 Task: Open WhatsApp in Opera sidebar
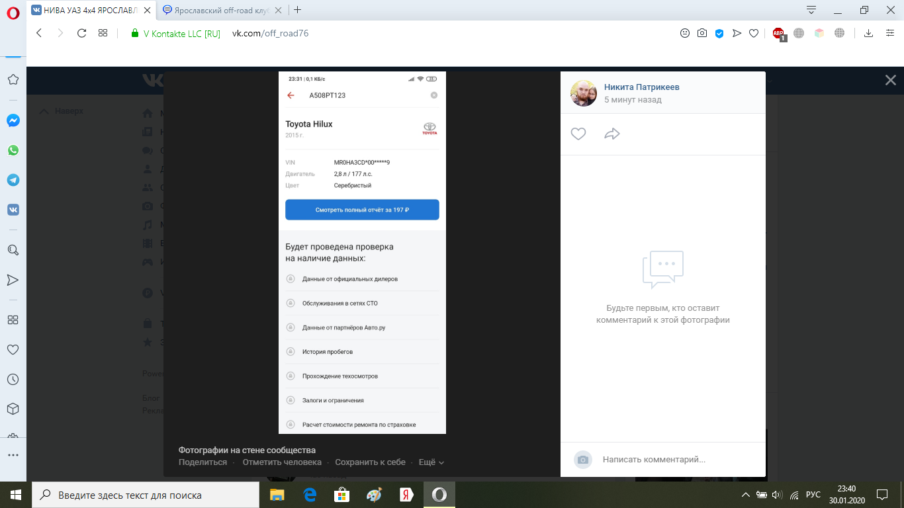pos(13,150)
